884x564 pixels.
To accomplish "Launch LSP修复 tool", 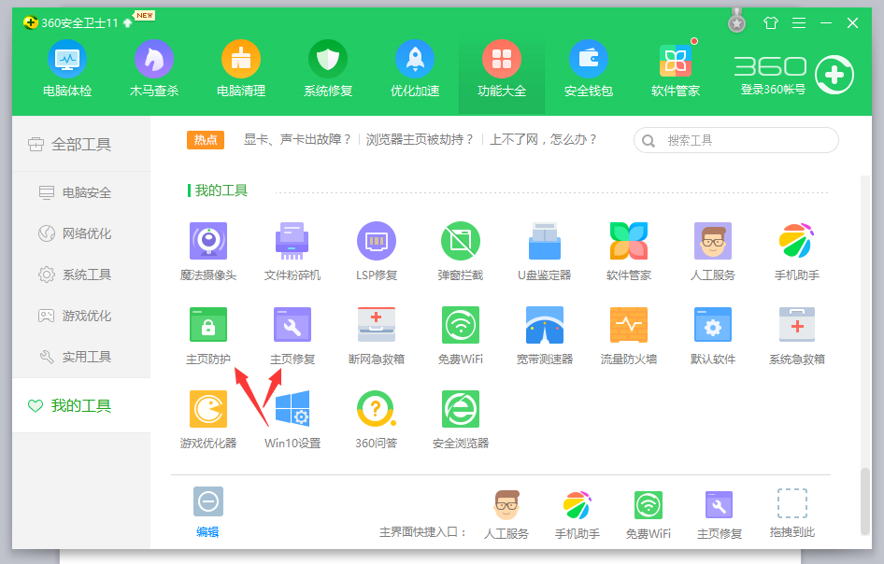I will pos(376,251).
